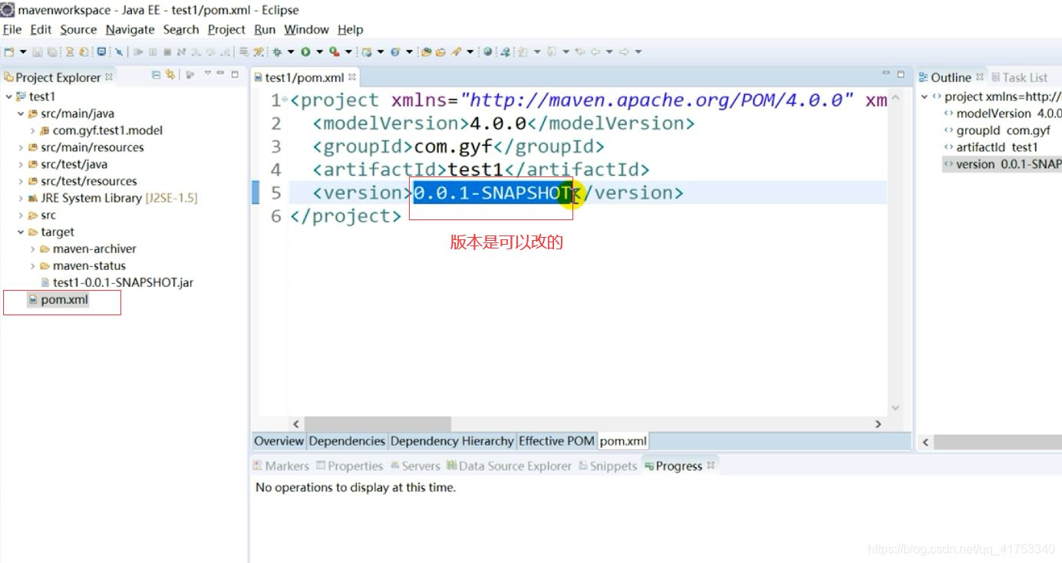Open the Navigate menu
Image resolution: width=1062 pixels, height=563 pixels.
click(130, 29)
